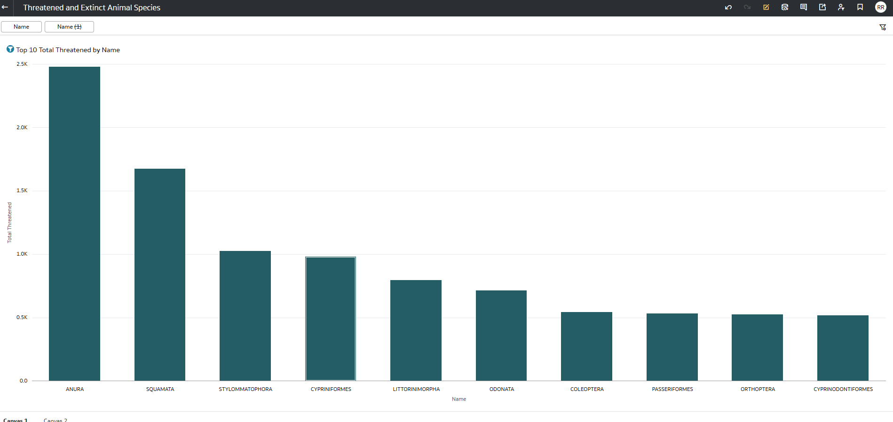Go back using the left arrow

click(x=5, y=7)
